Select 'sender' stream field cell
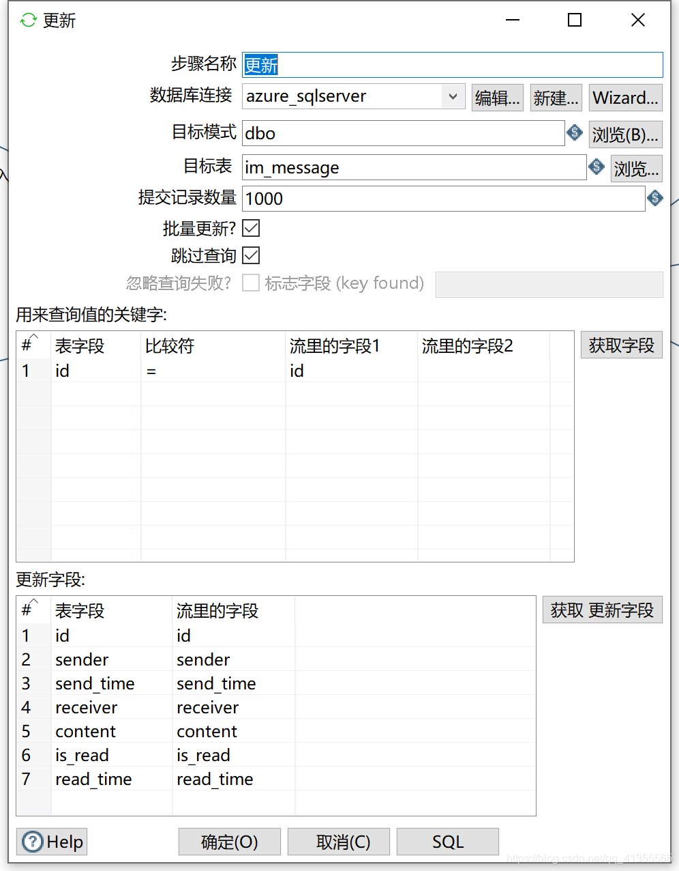The image size is (679, 871). pos(234,659)
